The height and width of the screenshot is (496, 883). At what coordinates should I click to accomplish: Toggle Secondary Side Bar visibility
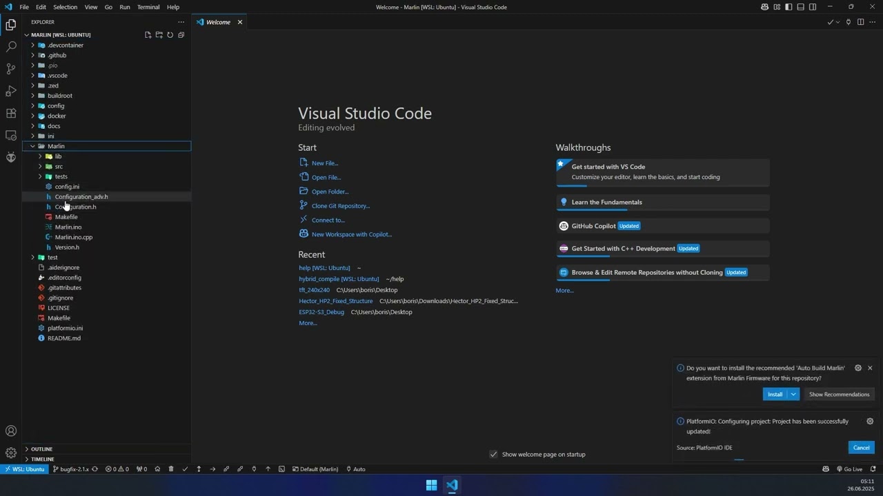[x=813, y=7]
